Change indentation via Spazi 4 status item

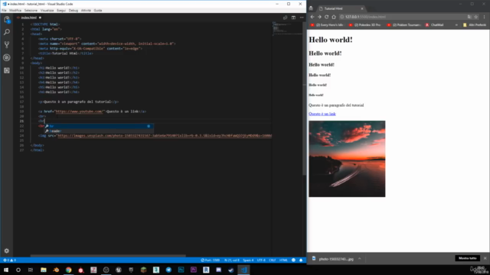[248, 260]
